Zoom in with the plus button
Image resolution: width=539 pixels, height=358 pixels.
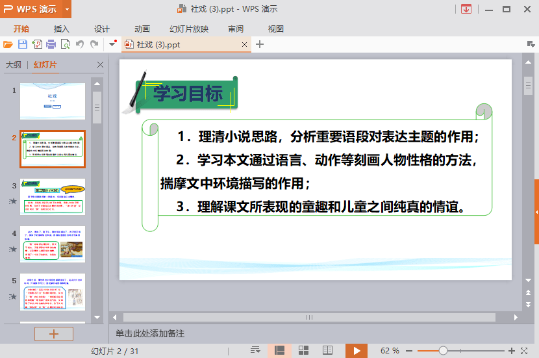pos(512,351)
